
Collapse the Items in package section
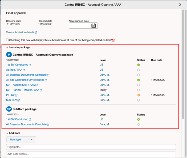coord(7,48)
